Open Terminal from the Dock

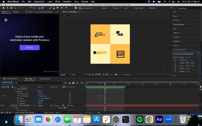tap(126, 119)
